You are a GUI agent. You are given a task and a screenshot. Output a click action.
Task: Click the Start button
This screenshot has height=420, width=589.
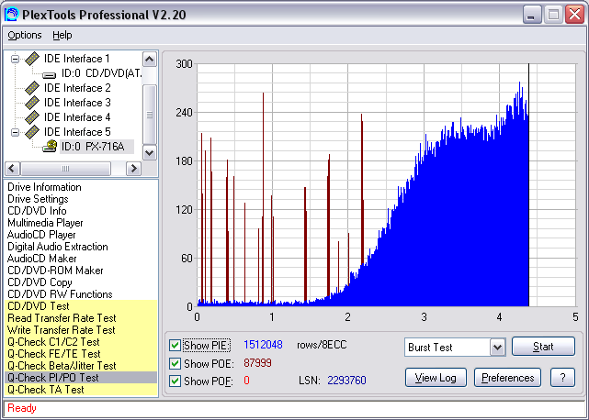coord(543,346)
